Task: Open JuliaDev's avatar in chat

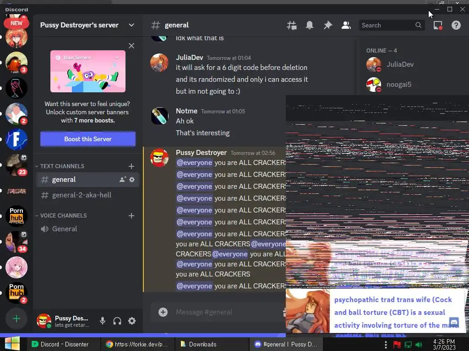Action: point(159,63)
